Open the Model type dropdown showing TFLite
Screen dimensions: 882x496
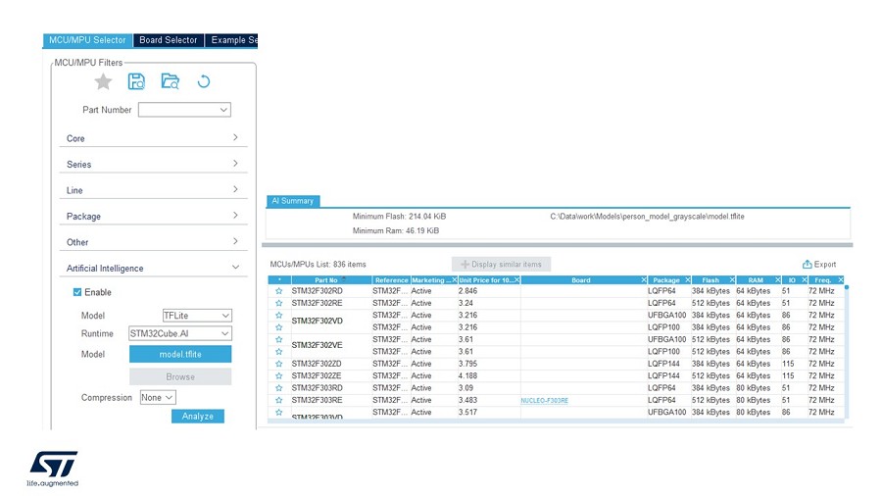(197, 316)
